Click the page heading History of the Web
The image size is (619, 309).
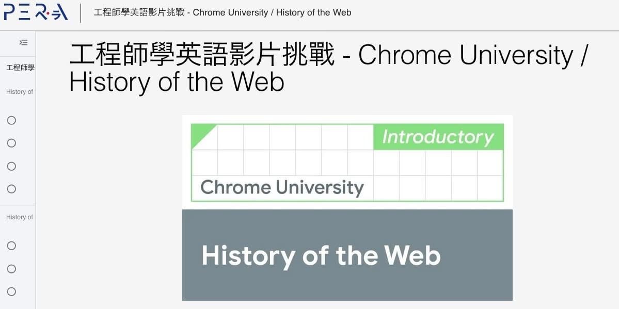point(176,82)
